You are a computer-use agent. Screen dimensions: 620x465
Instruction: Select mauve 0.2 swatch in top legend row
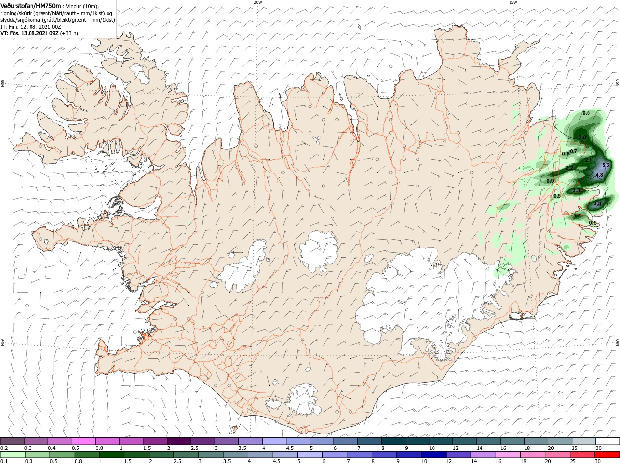[12, 441]
